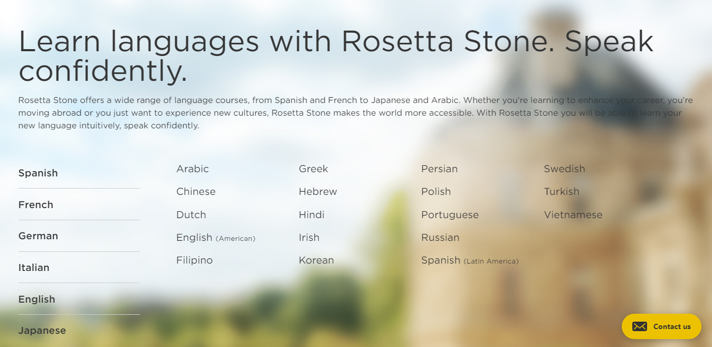Click the Arabic language option
Screen dimensions: 712x347
(x=192, y=169)
